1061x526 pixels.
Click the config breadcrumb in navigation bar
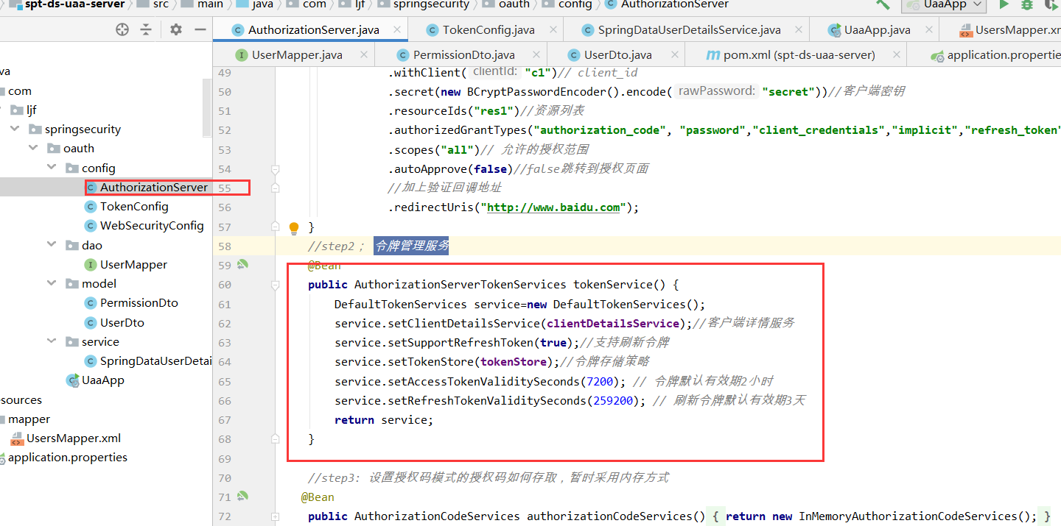click(x=566, y=4)
